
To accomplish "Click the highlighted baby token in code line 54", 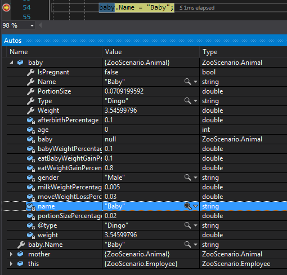I will (107, 8).
